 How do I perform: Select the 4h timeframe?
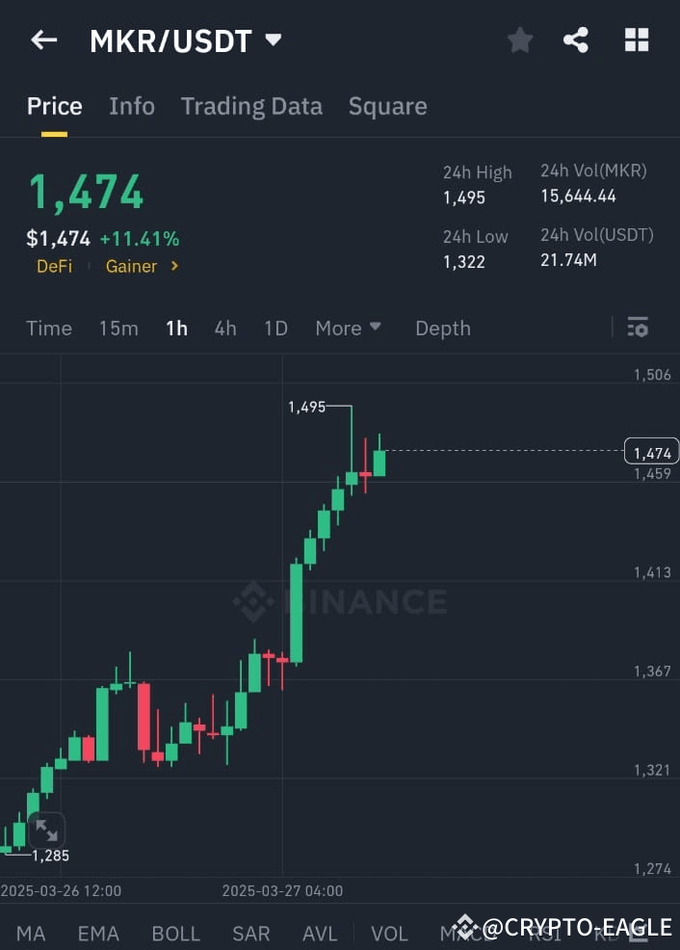pos(225,328)
